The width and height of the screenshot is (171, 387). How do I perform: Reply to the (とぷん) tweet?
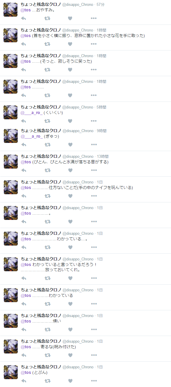click(24, 381)
